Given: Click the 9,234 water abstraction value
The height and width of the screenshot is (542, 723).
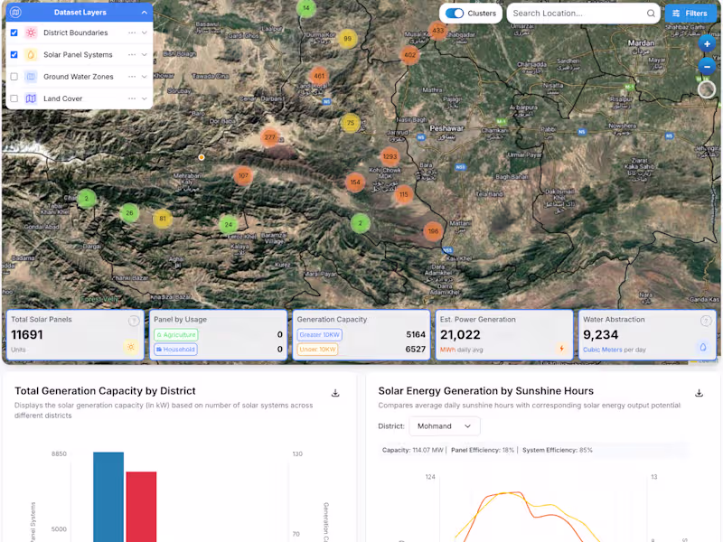Looking at the screenshot, I should click(600, 335).
